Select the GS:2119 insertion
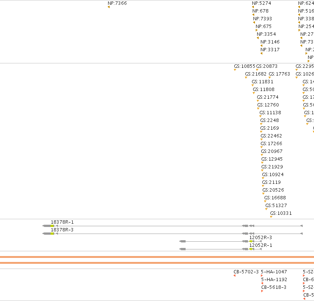 263,186
